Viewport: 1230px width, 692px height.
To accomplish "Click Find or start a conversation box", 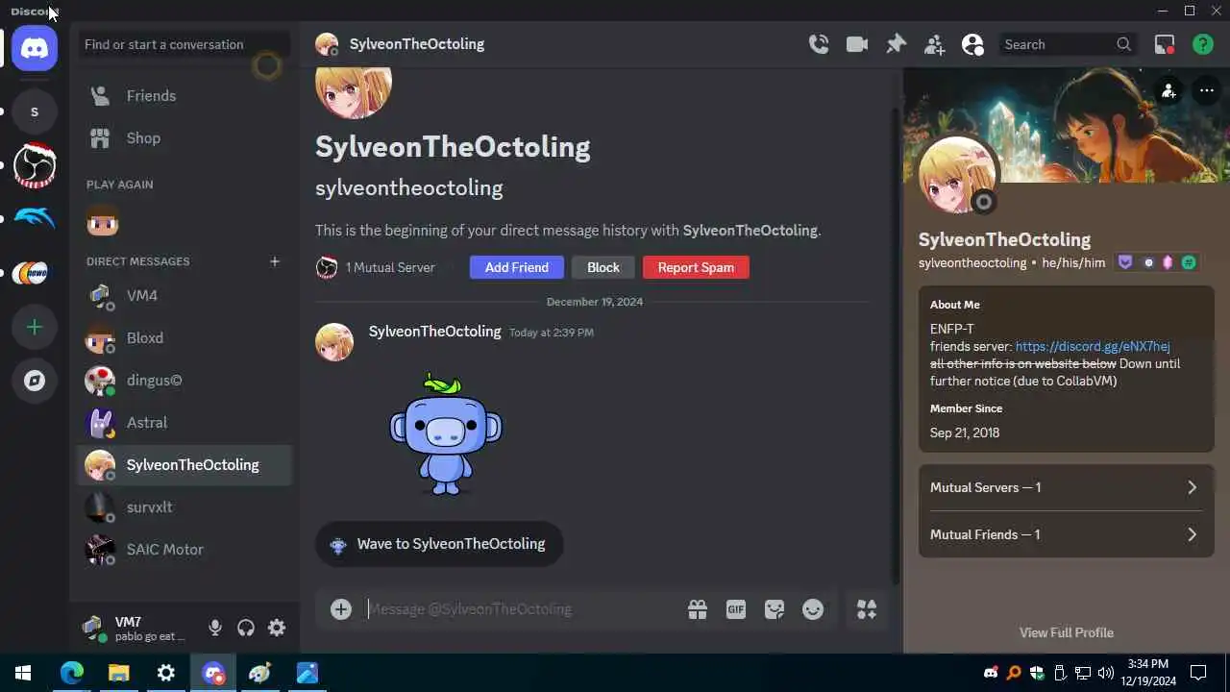I will 184,44.
